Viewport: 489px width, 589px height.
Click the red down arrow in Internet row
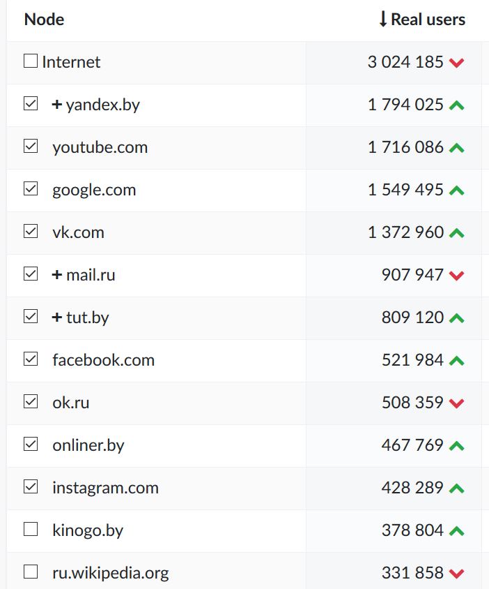tap(457, 63)
